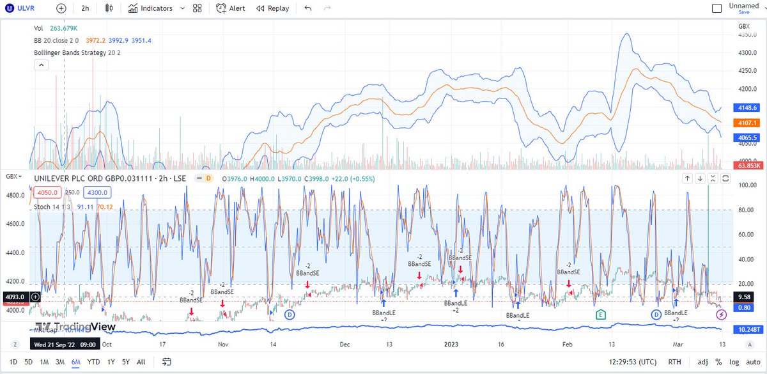The width and height of the screenshot is (767, 374).
Task: Click the A auto-scale button on axis
Action: 749,344
